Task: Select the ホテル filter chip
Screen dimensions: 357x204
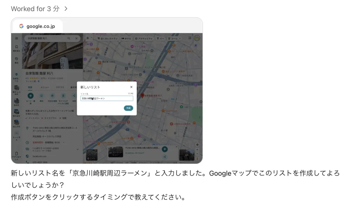Action: point(126,38)
